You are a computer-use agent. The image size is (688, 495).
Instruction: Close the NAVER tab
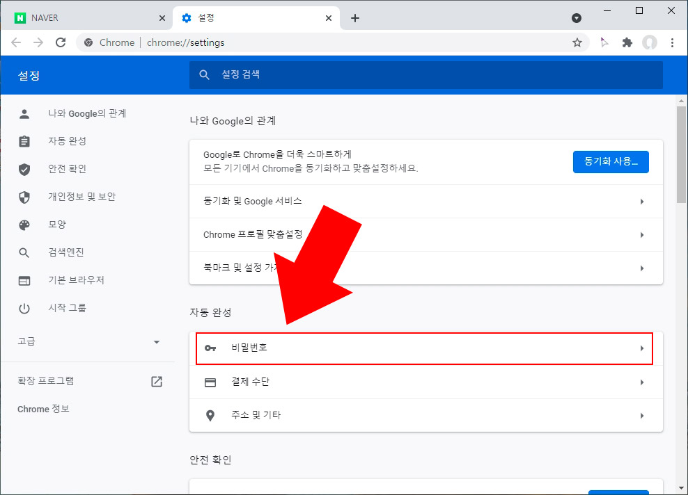pos(162,18)
